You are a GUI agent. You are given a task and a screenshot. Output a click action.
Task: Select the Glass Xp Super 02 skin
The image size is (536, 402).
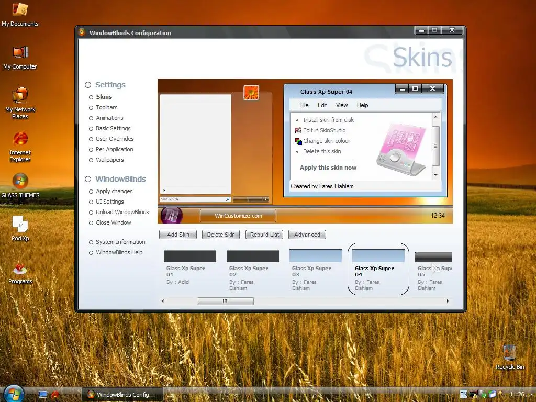(x=253, y=270)
